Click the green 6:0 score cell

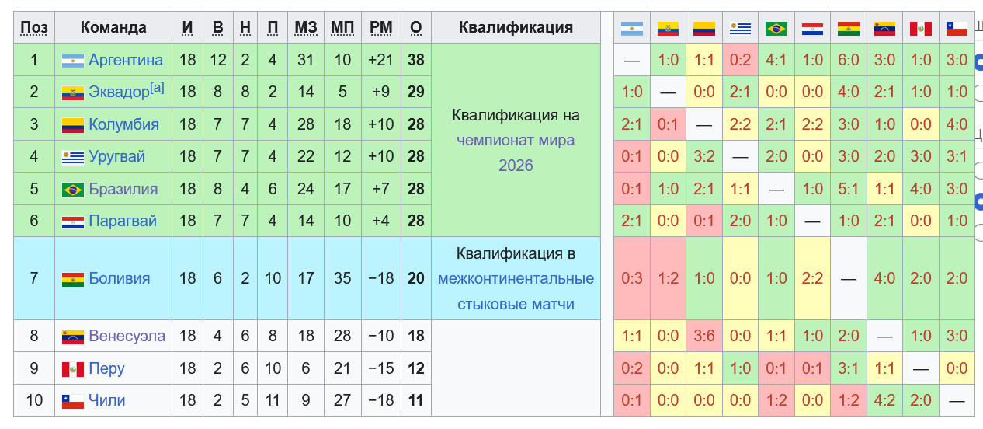[x=849, y=60]
